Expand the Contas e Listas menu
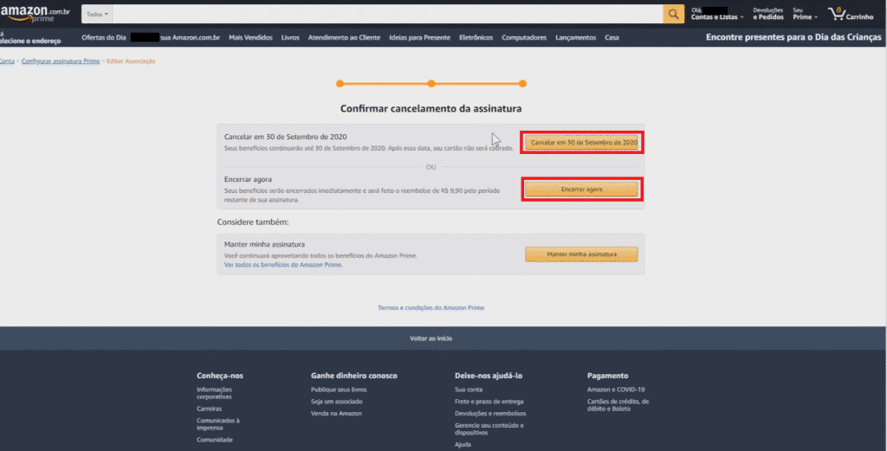 coord(716,14)
